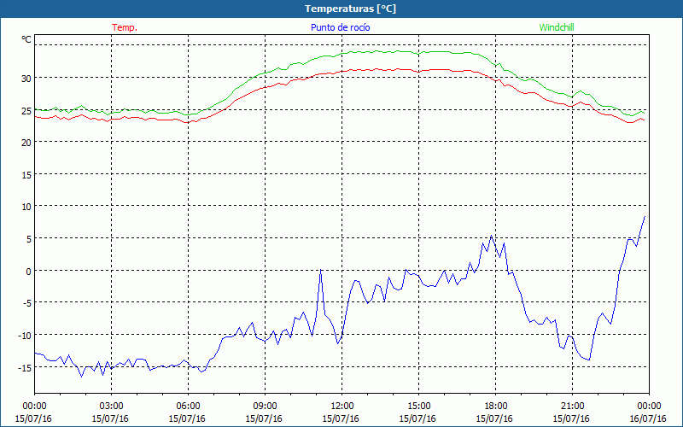
Task: Click the y-axis value 5
Action: click(x=29, y=239)
